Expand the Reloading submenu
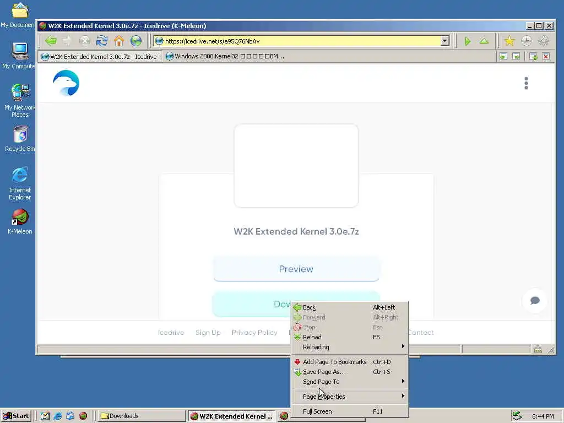Screen dimensions: 564x423 pyautogui.click(x=350, y=347)
